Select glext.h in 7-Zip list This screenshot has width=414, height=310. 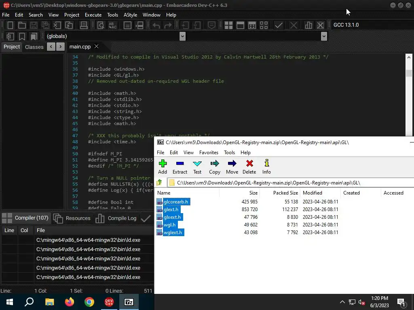(x=171, y=209)
